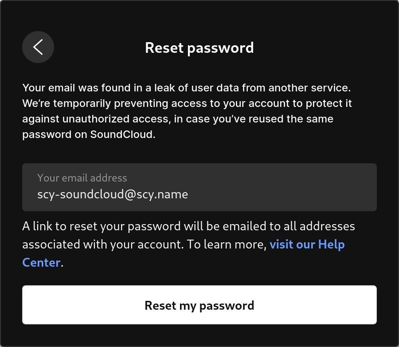Screen dimensions: 399x347
Task: Click the scy-soundcloud@scy.name email text
Action: (x=113, y=195)
